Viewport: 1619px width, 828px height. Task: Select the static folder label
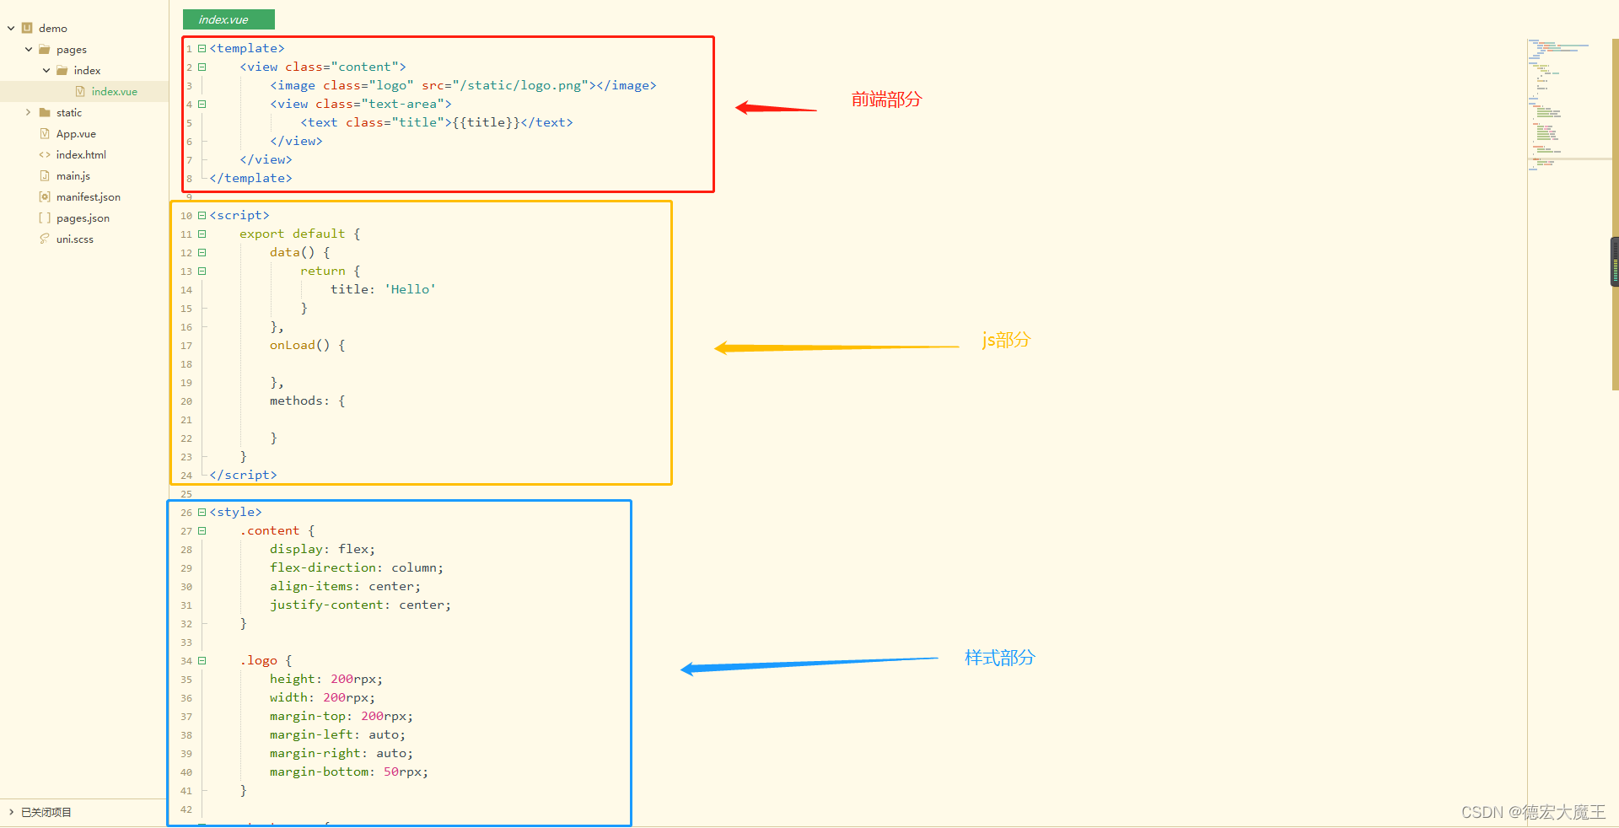(x=69, y=113)
